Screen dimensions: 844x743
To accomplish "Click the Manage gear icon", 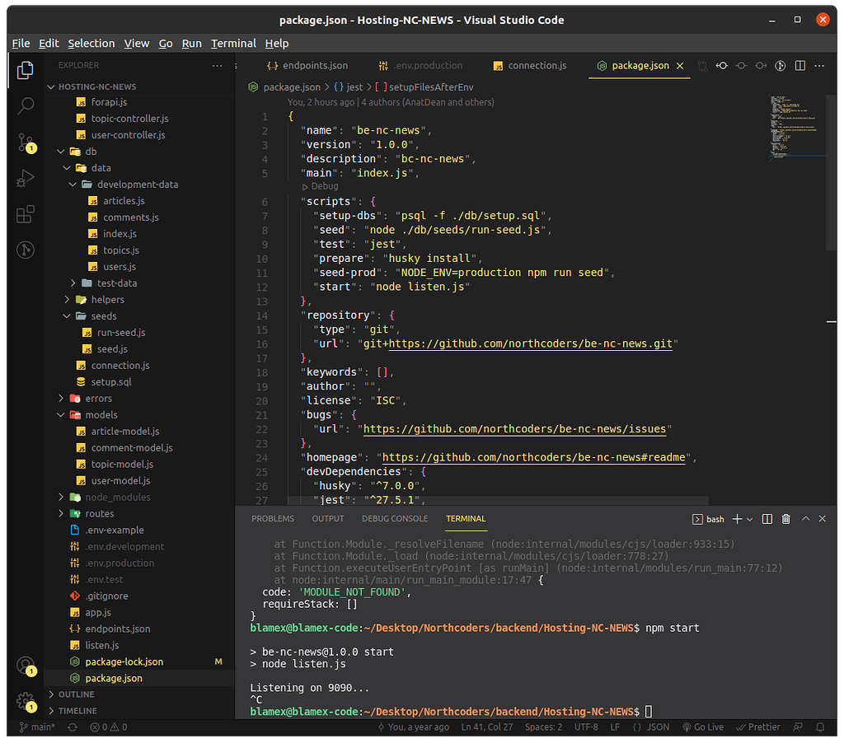I will (x=26, y=701).
